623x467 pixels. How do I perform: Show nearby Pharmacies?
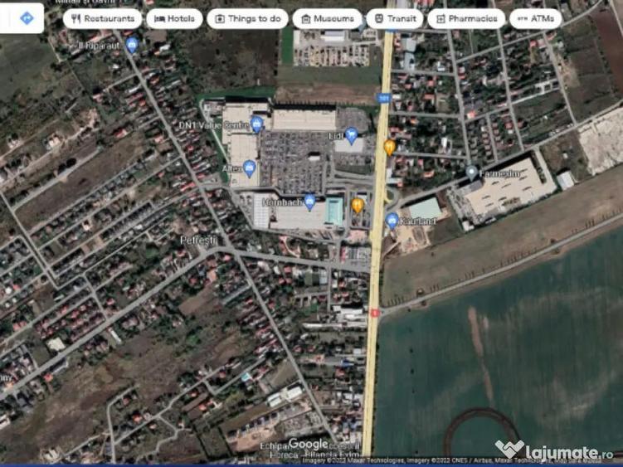[465, 18]
